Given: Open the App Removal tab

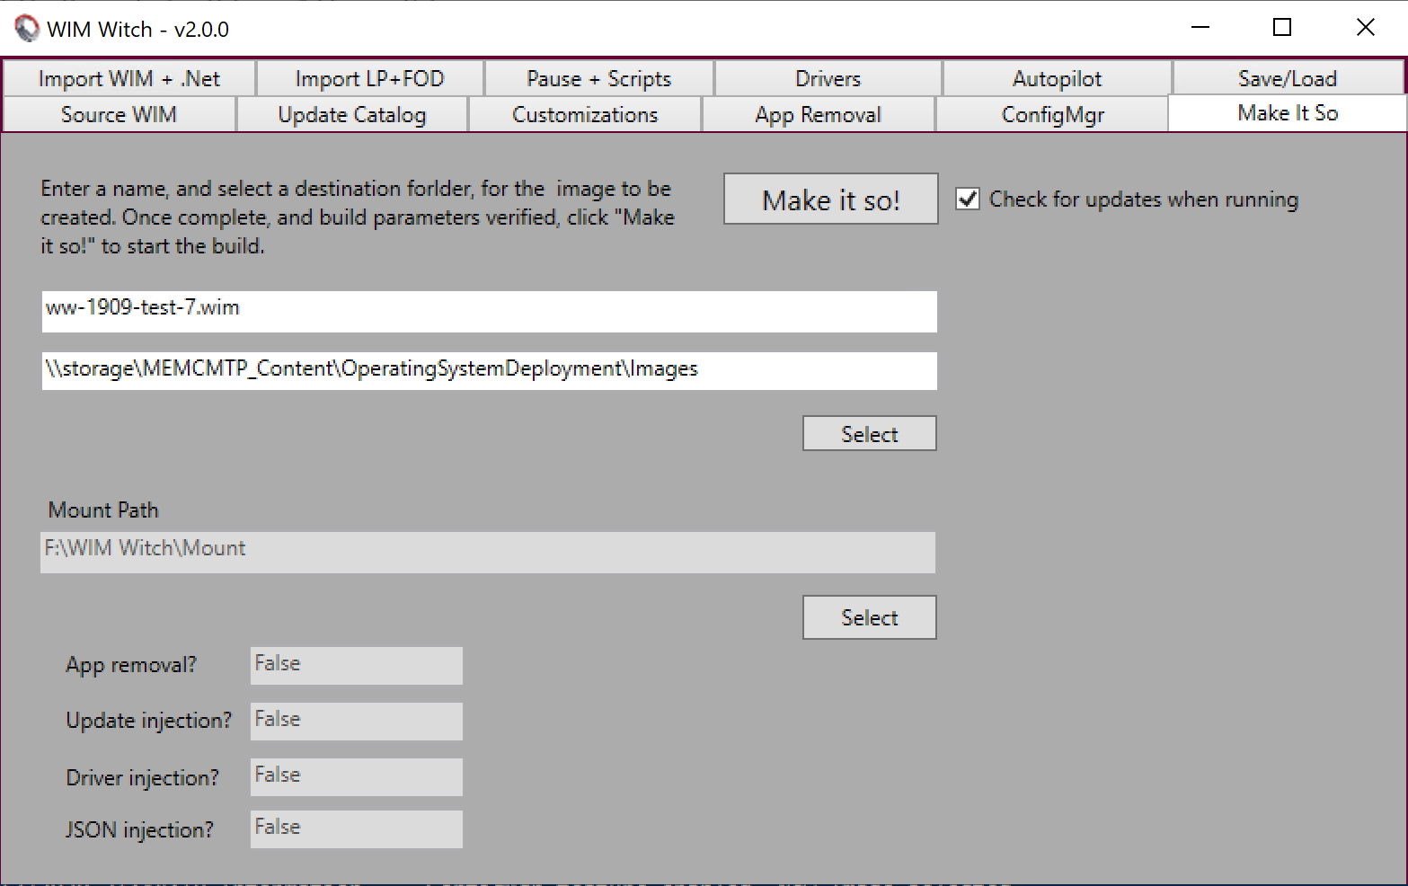Looking at the screenshot, I should click(x=819, y=115).
